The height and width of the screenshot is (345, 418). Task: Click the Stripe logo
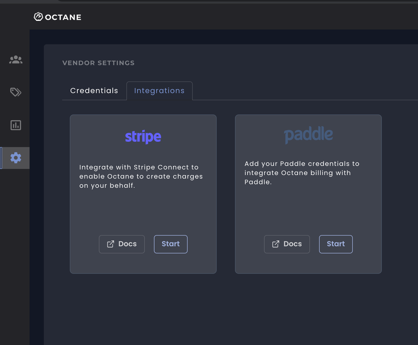tap(143, 137)
